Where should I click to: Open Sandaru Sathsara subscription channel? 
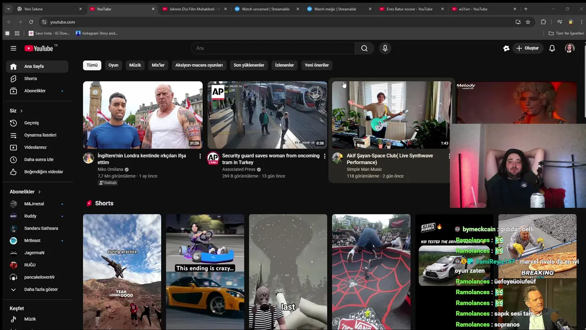pyautogui.click(x=37, y=228)
